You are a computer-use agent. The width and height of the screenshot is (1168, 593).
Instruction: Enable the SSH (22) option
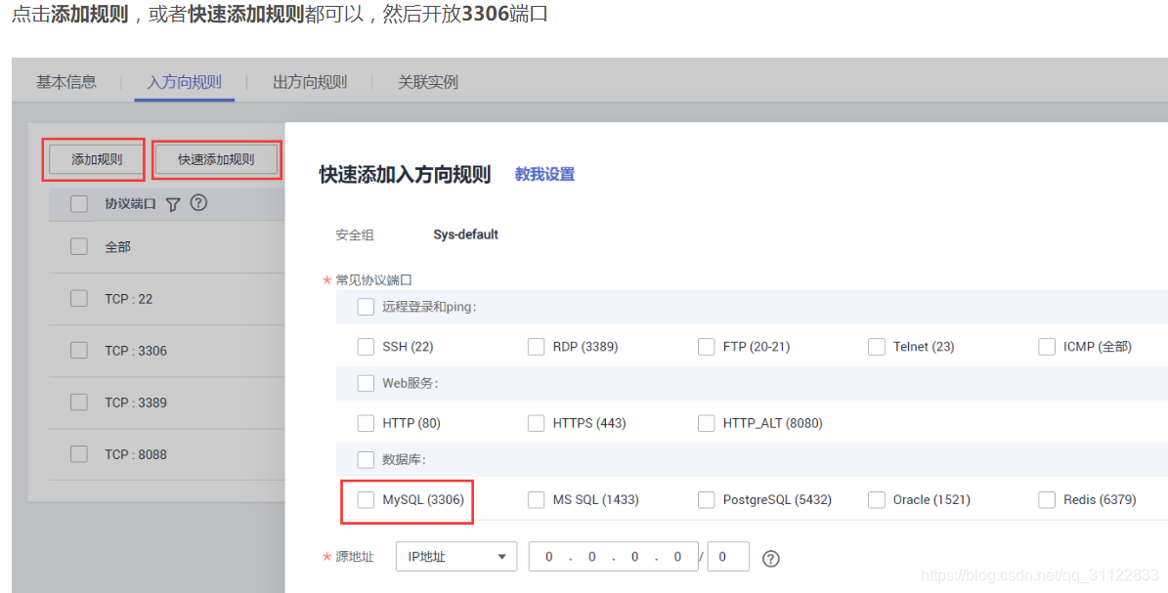[366, 346]
